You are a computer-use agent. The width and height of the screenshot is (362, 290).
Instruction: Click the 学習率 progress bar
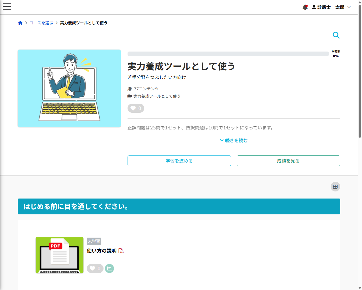tap(228, 54)
